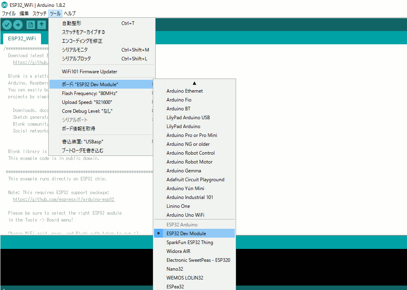407x290 pixels.
Task: Select Arduino Ethernet board
Action: (194, 91)
